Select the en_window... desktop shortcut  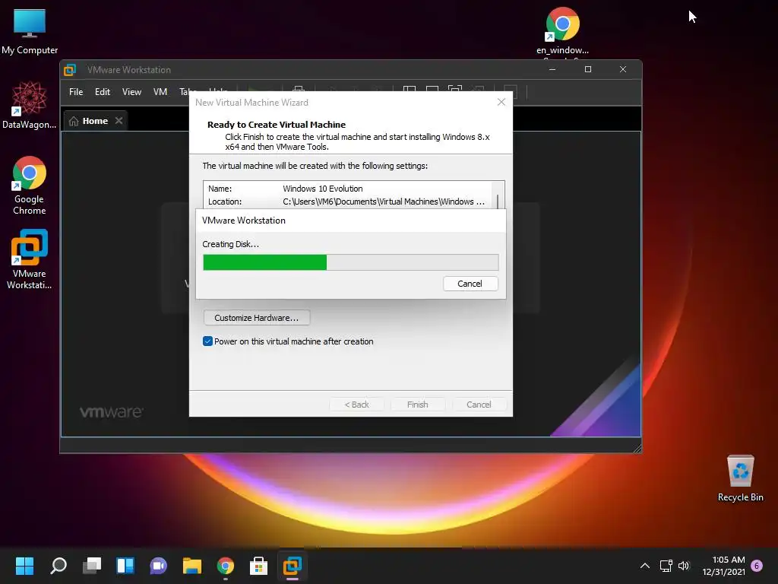pos(562,31)
